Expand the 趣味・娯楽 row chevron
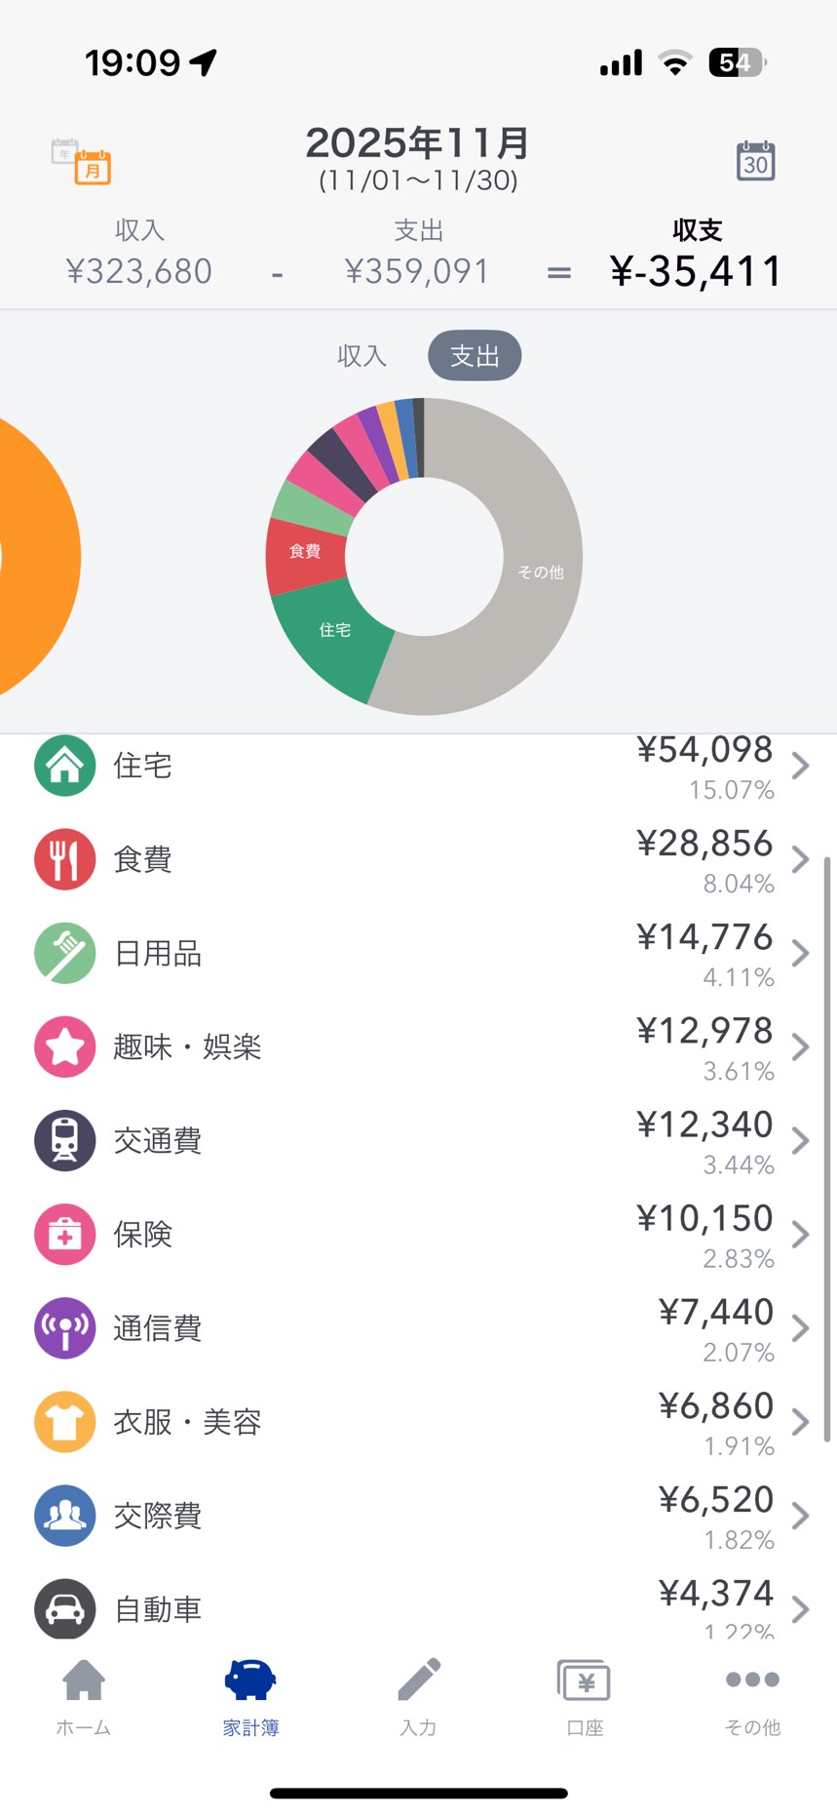Screen dimensions: 837x1816 [x=800, y=1046]
